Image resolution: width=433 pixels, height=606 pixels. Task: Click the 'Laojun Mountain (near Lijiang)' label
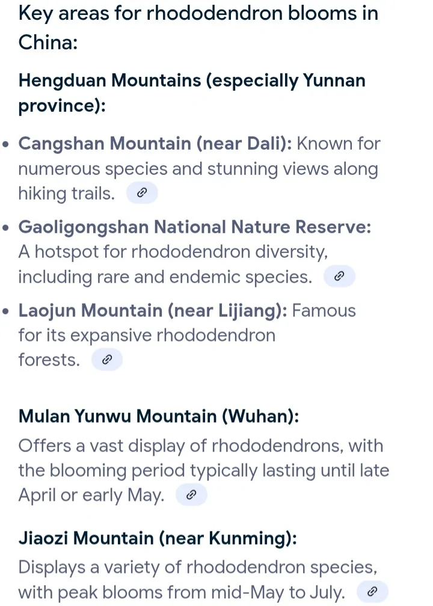pos(153,311)
